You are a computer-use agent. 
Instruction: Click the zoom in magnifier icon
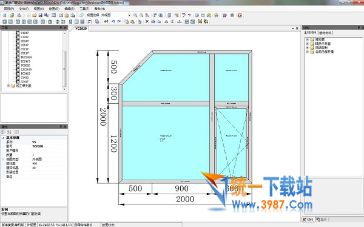[x=135, y=15]
